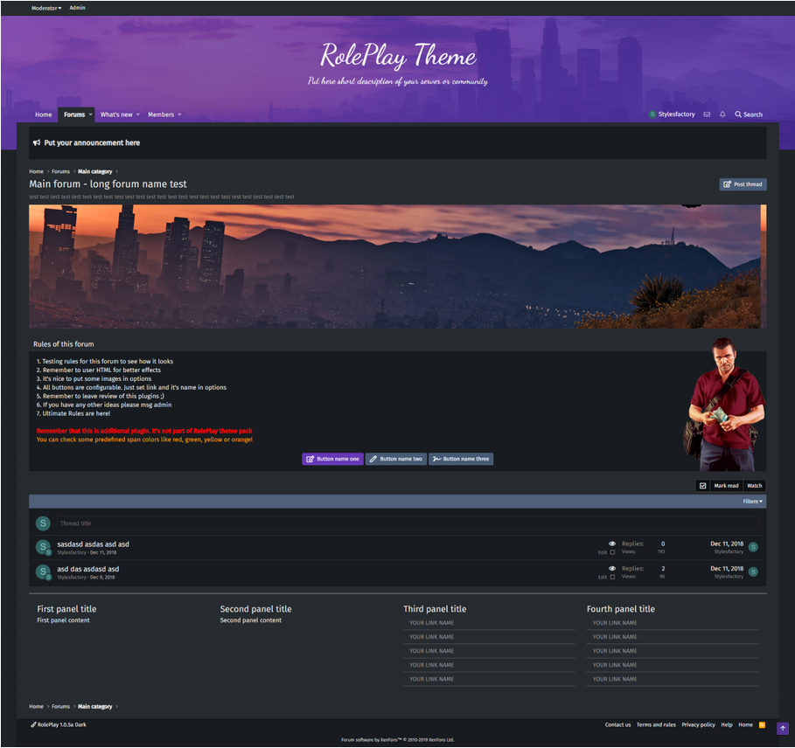Click the RolePlay 1.0.5a Dark style chooser
This screenshot has width=795, height=748.
(59, 724)
